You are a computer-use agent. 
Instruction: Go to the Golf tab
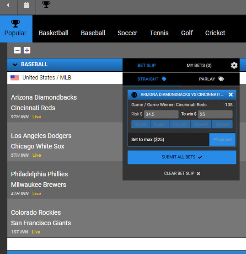(x=187, y=33)
